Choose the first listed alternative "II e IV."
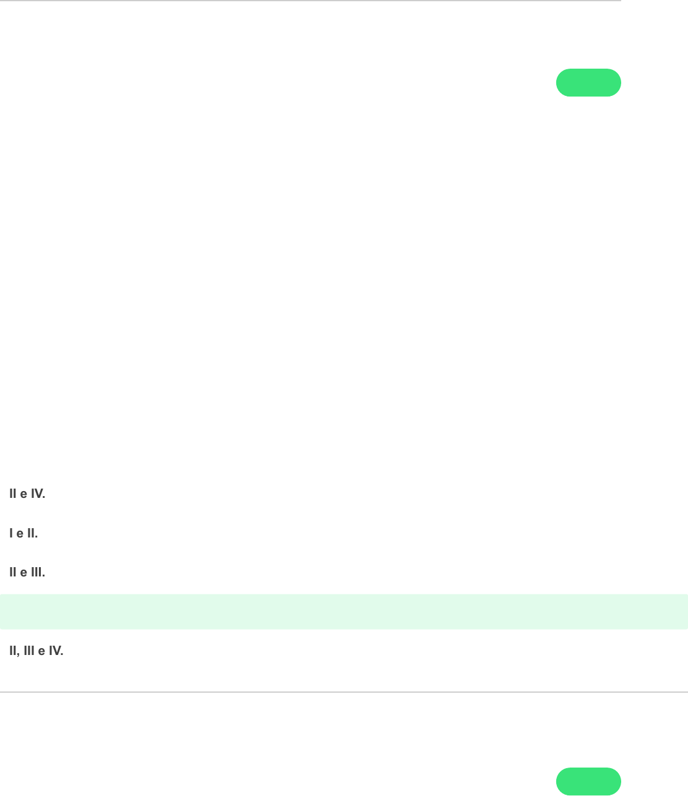The image size is (688, 796). point(27,494)
